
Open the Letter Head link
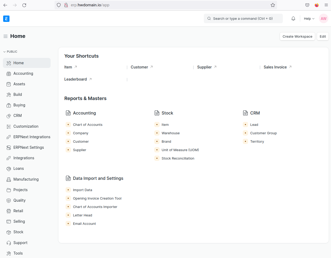[x=82, y=215]
